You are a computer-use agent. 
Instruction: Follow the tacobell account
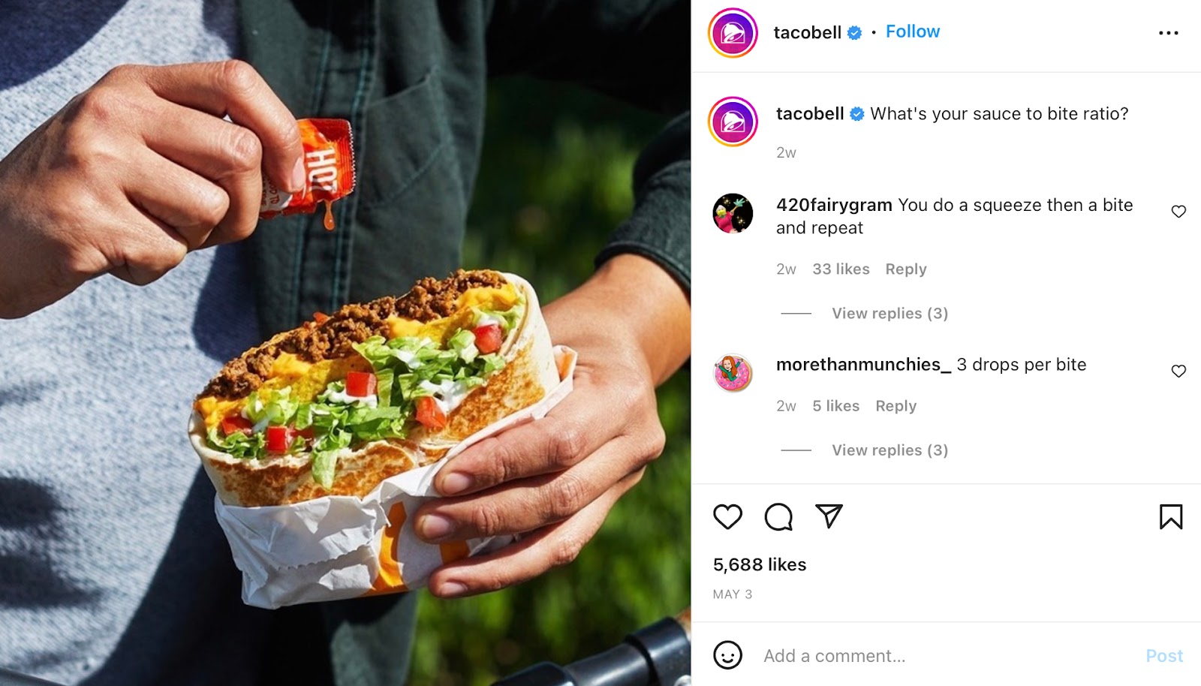tap(913, 32)
